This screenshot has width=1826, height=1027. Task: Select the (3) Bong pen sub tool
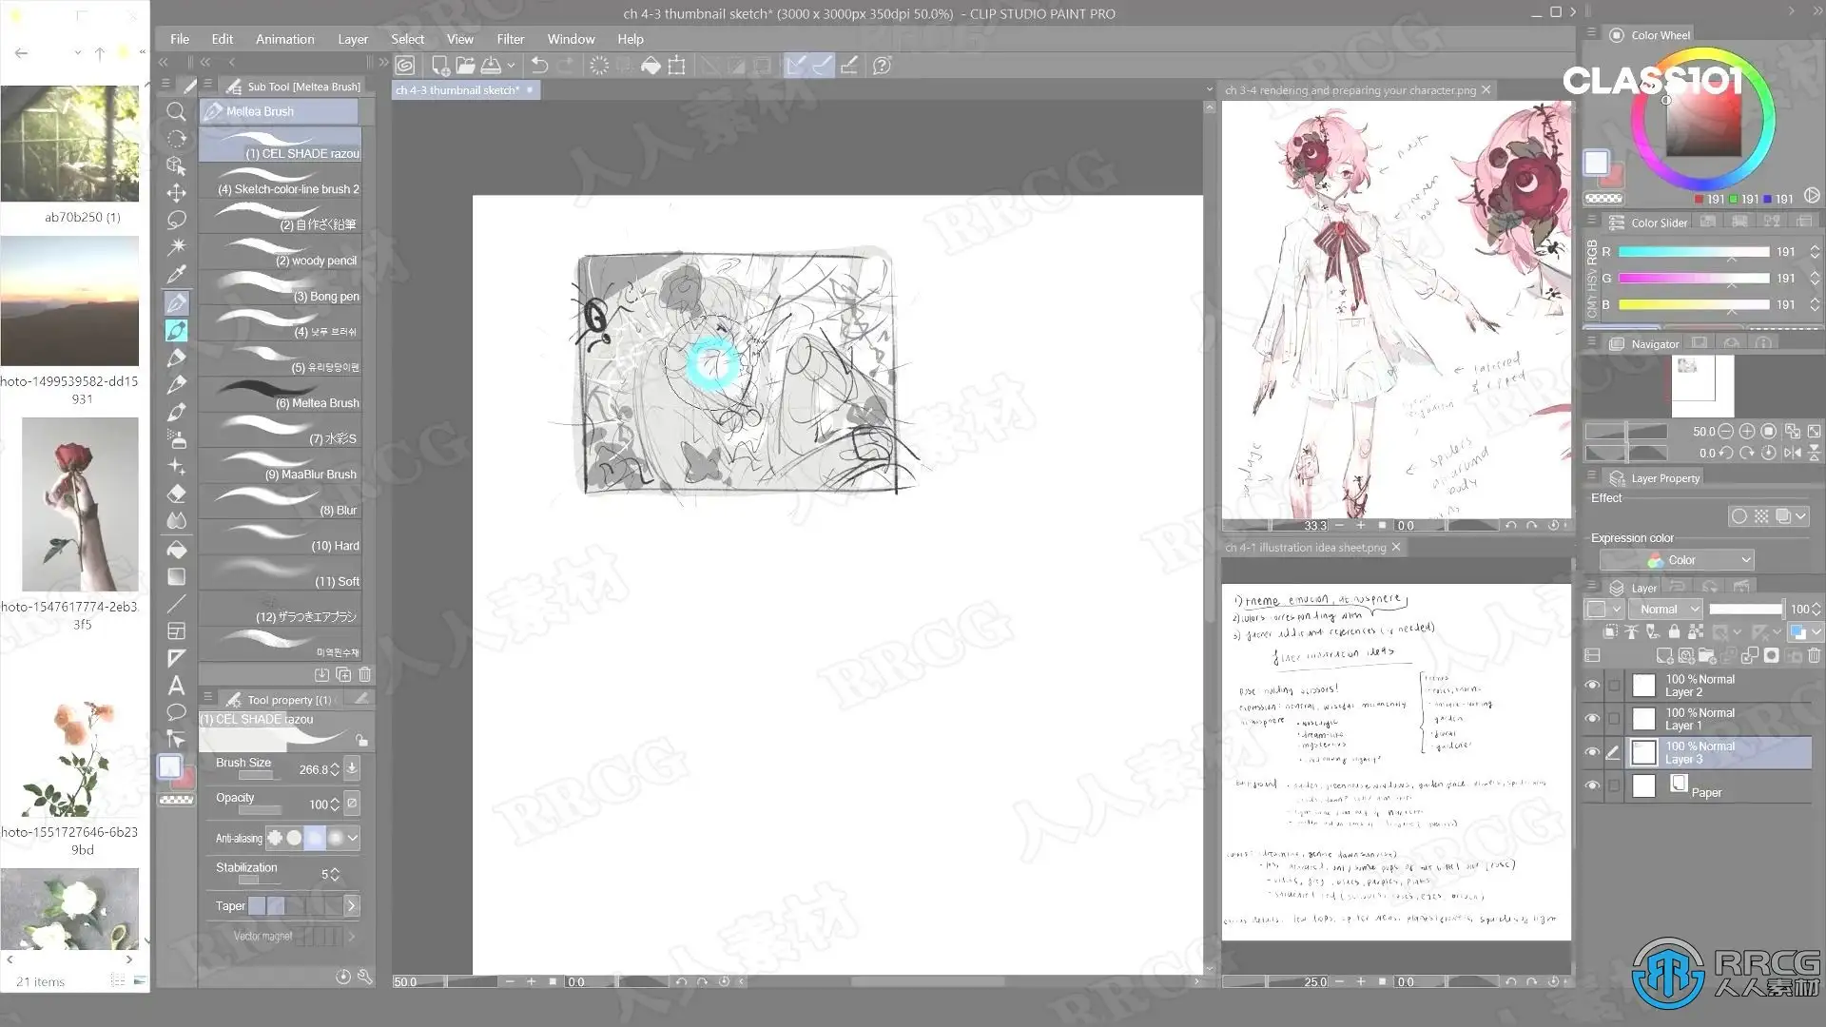pos(281,289)
